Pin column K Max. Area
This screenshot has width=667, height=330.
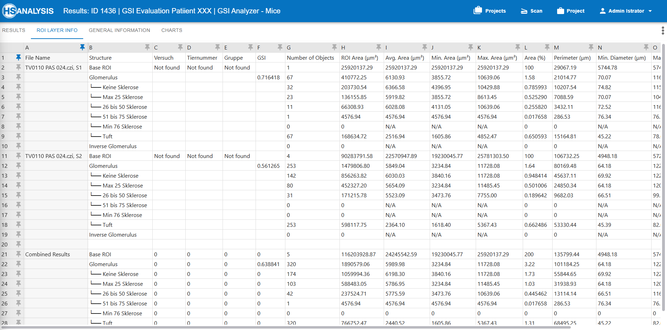pos(517,47)
